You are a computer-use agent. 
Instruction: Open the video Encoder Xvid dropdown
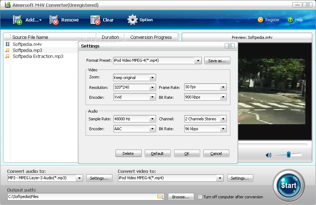pos(152,97)
